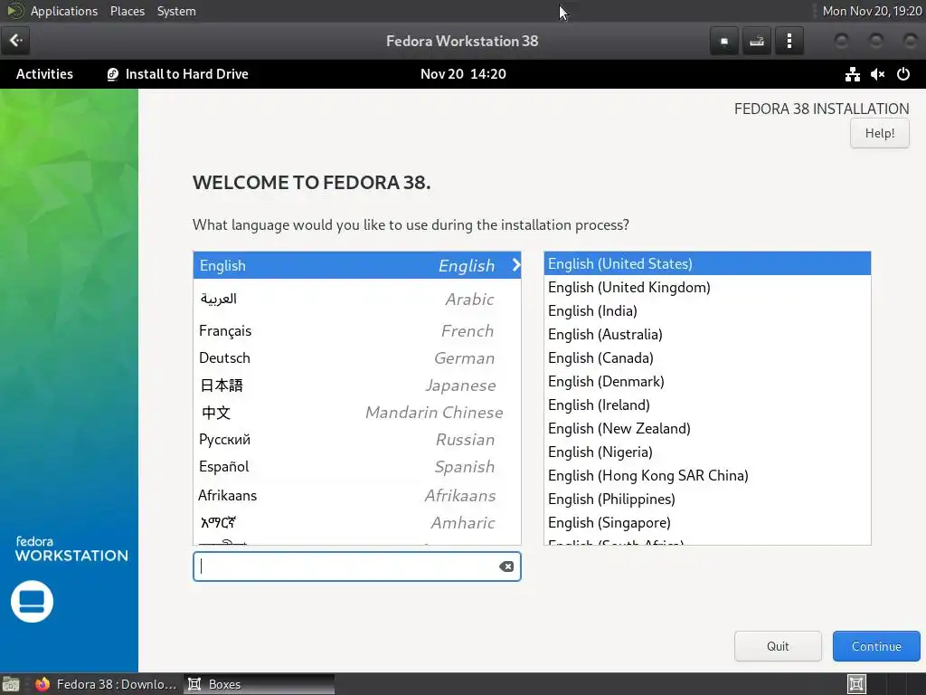
Task: Select English (Singapore) locale
Action: coord(707,523)
